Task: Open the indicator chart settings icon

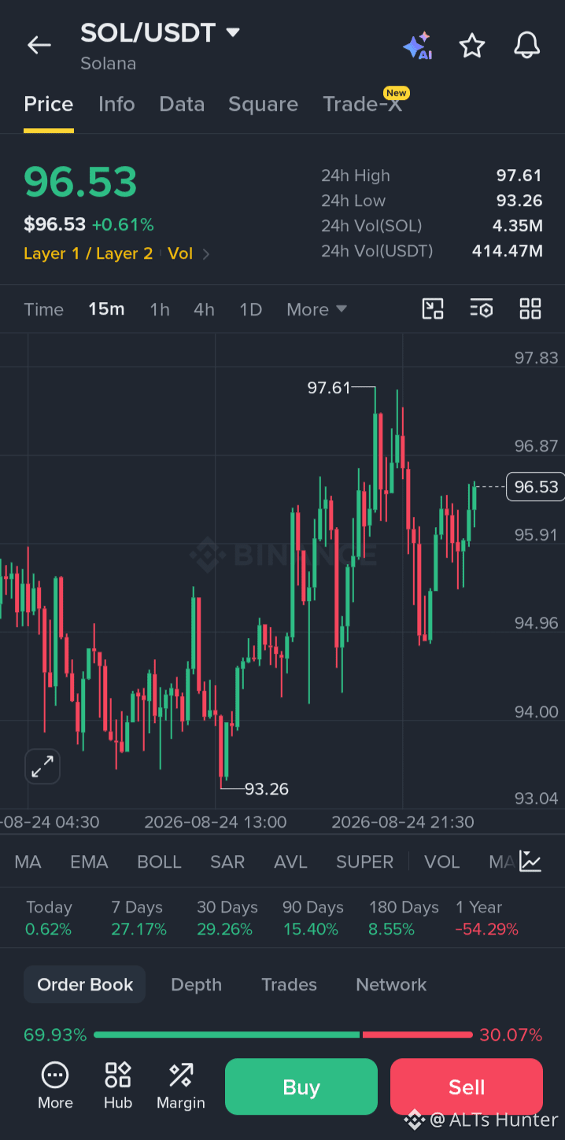Action: pos(531,861)
